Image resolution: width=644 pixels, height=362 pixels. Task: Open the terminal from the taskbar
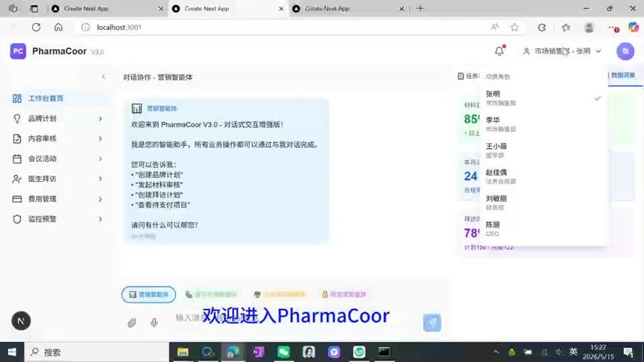(384, 352)
